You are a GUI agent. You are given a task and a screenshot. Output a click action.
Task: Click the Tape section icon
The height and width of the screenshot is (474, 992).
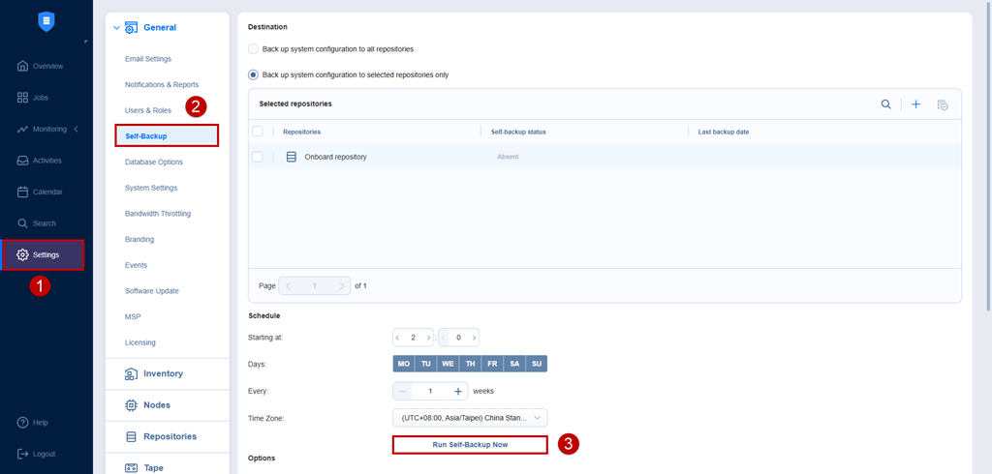[131, 467]
